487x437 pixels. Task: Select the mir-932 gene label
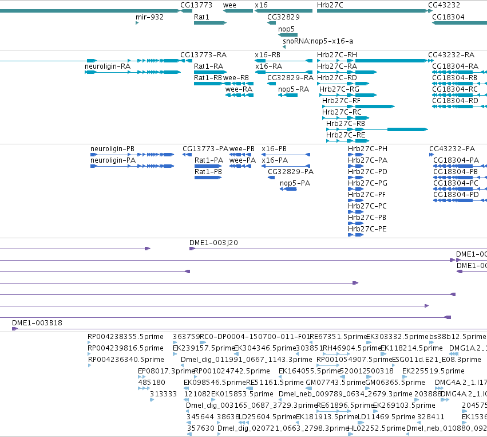click(149, 17)
